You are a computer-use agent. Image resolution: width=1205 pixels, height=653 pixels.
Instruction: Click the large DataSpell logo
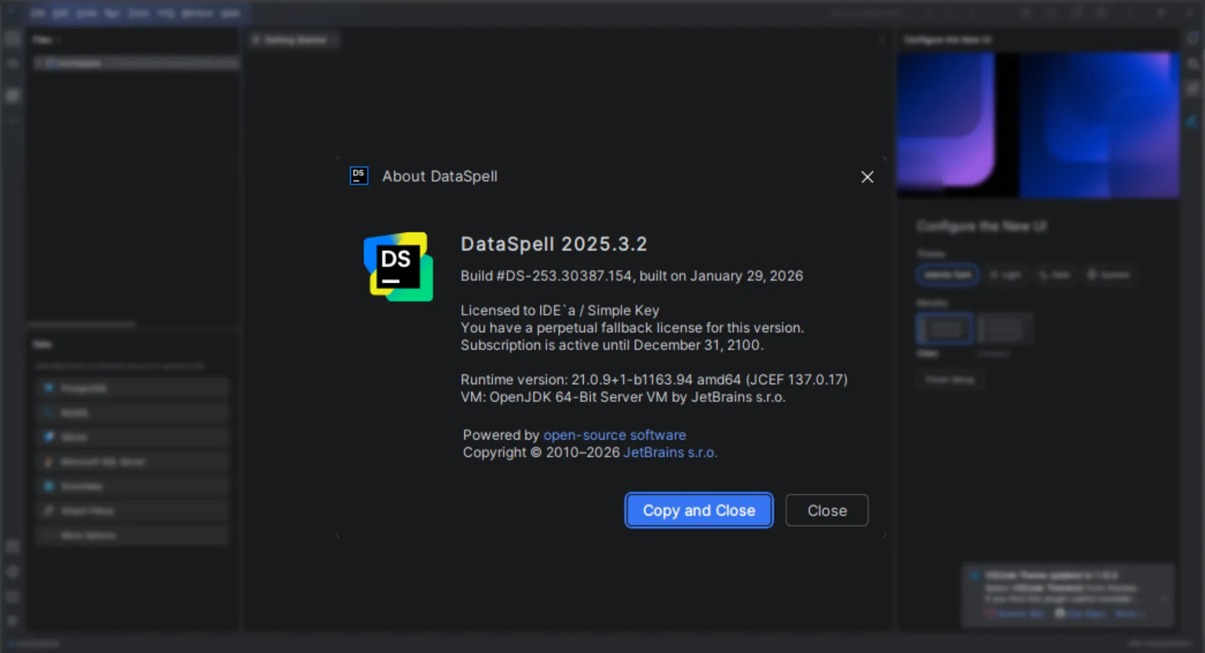click(398, 267)
